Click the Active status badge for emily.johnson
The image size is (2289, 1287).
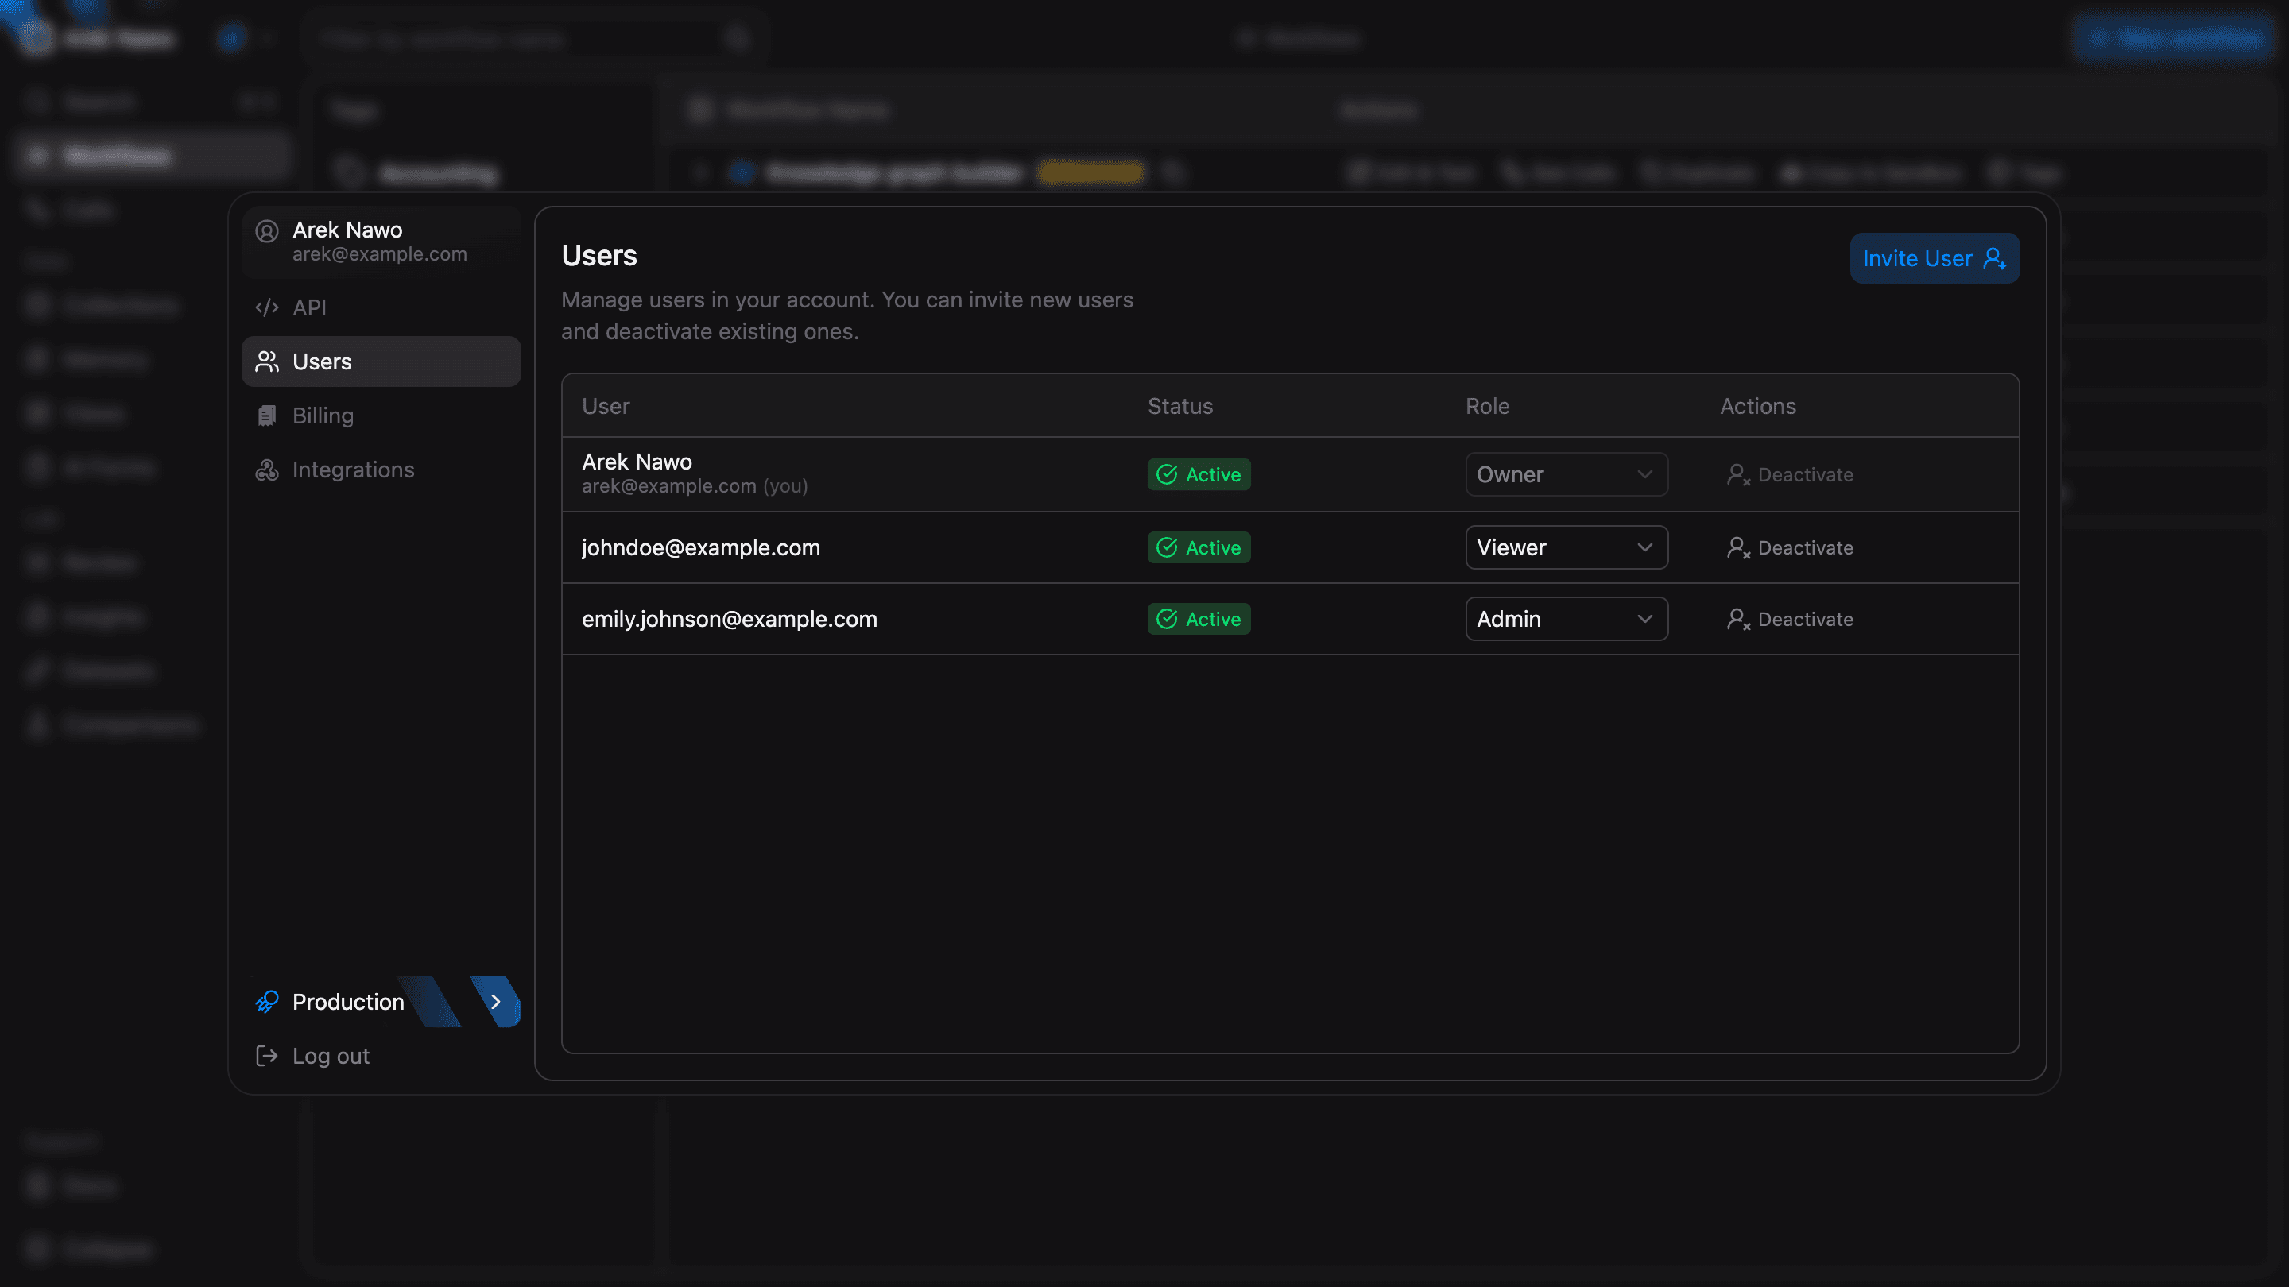click(x=1199, y=619)
